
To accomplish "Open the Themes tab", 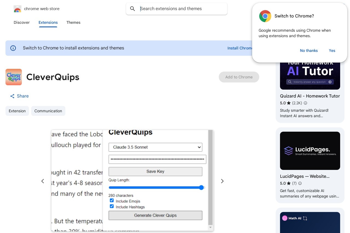I will coord(73,22).
